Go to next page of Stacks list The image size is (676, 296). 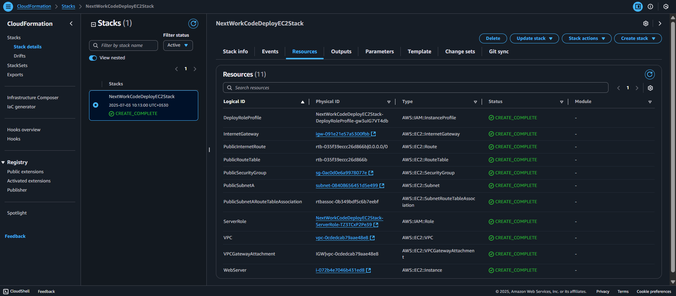195,69
